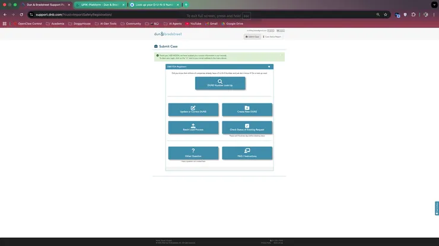The width and height of the screenshot is (439, 246).
Task: Open the Batch Load Process tile
Action: (x=193, y=127)
